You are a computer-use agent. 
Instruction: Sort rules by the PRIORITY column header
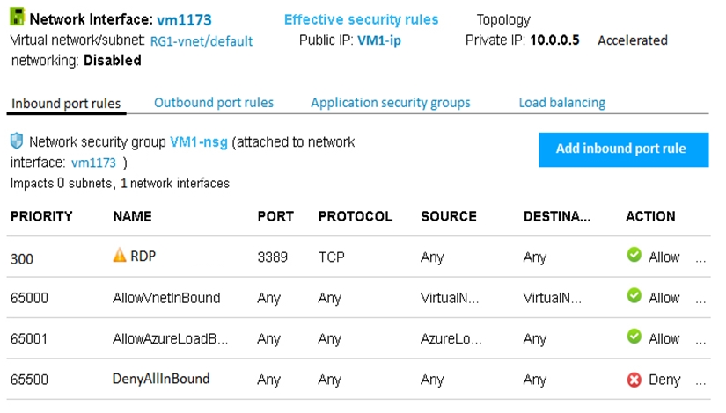point(41,216)
